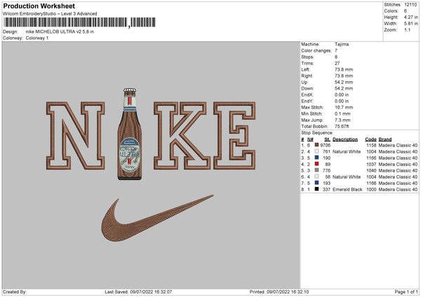This screenshot has height=297, width=421.
Task: Click the Total Bobbin value 75.67ft
Action: [x=342, y=126]
